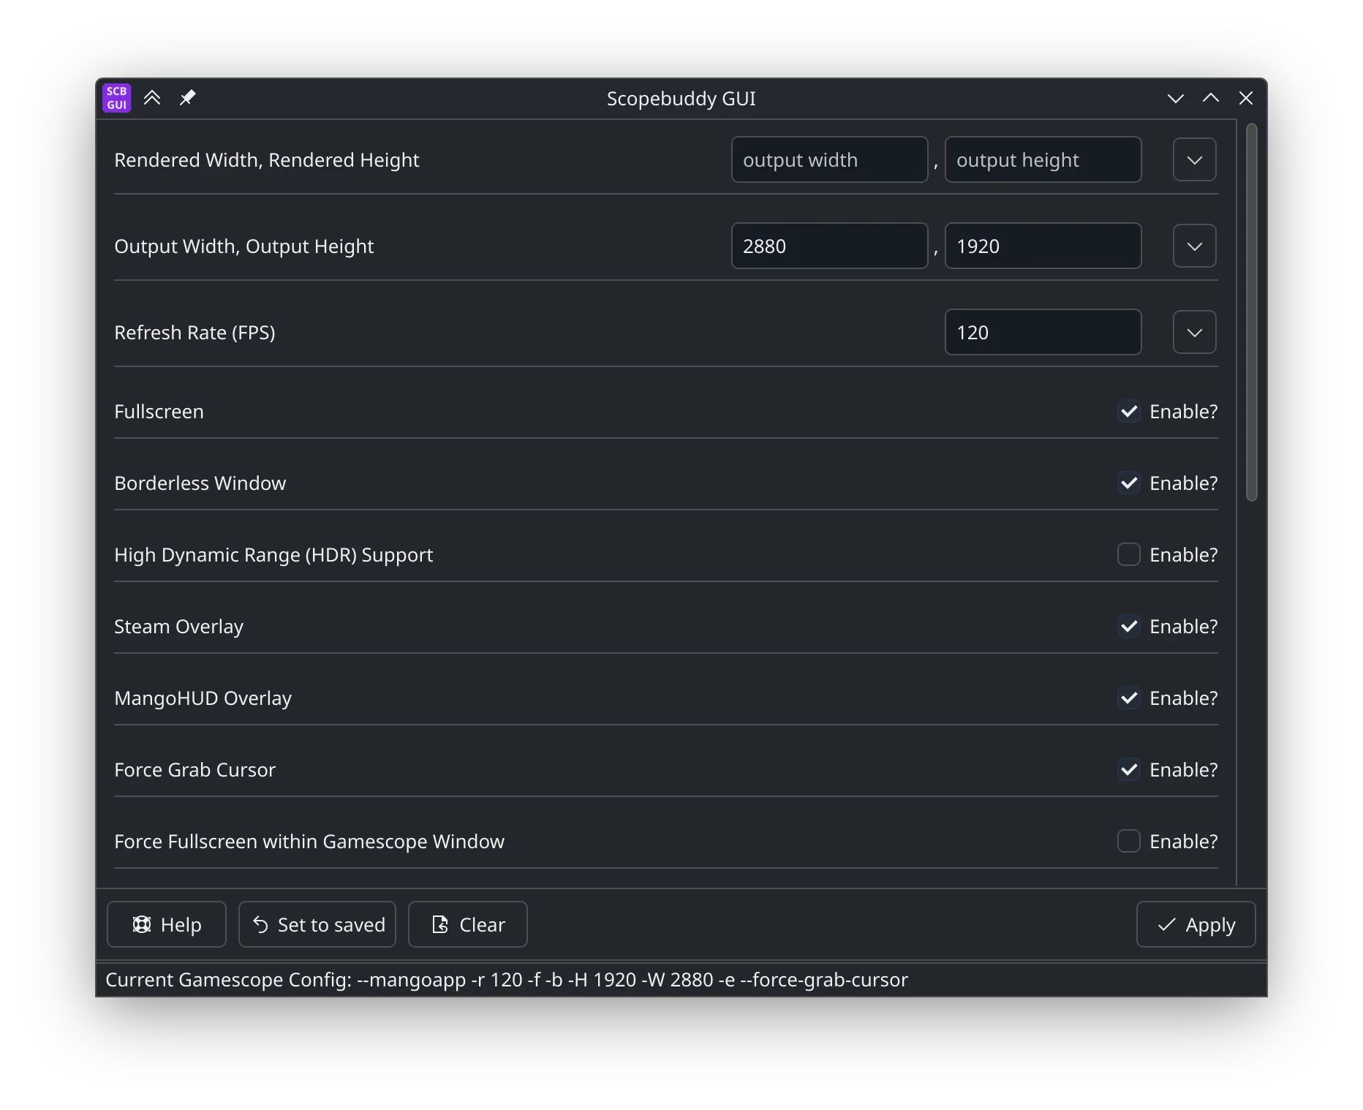This screenshot has width=1363, height=1110.
Task: Click the Help life-ring icon
Action: tap(143, 924)
